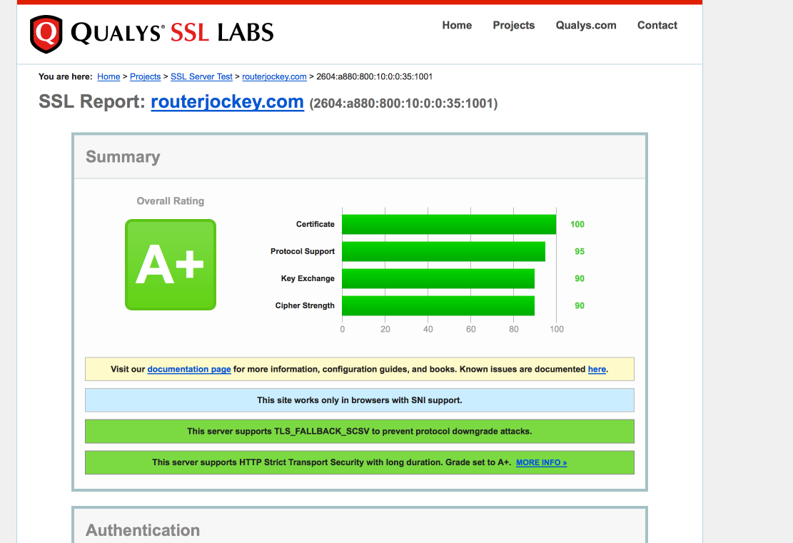Go to the SSL Server Test breadcrumb

[201, 76]
